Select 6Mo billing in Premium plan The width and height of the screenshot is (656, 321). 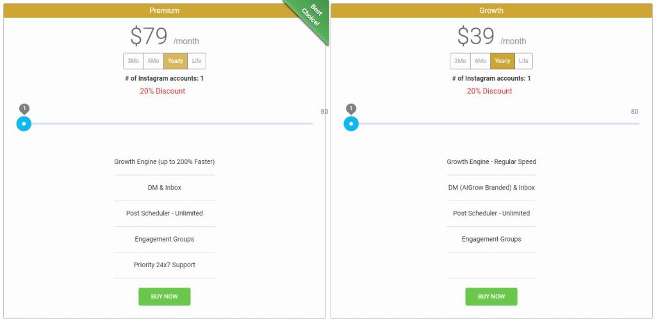coord(153,61)
